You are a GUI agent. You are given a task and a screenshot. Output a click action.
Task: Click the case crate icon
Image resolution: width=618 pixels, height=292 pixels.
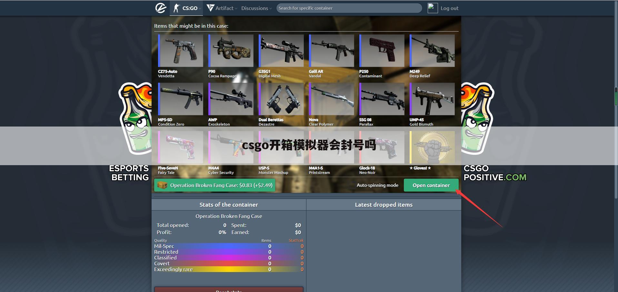tap(162, 185)
